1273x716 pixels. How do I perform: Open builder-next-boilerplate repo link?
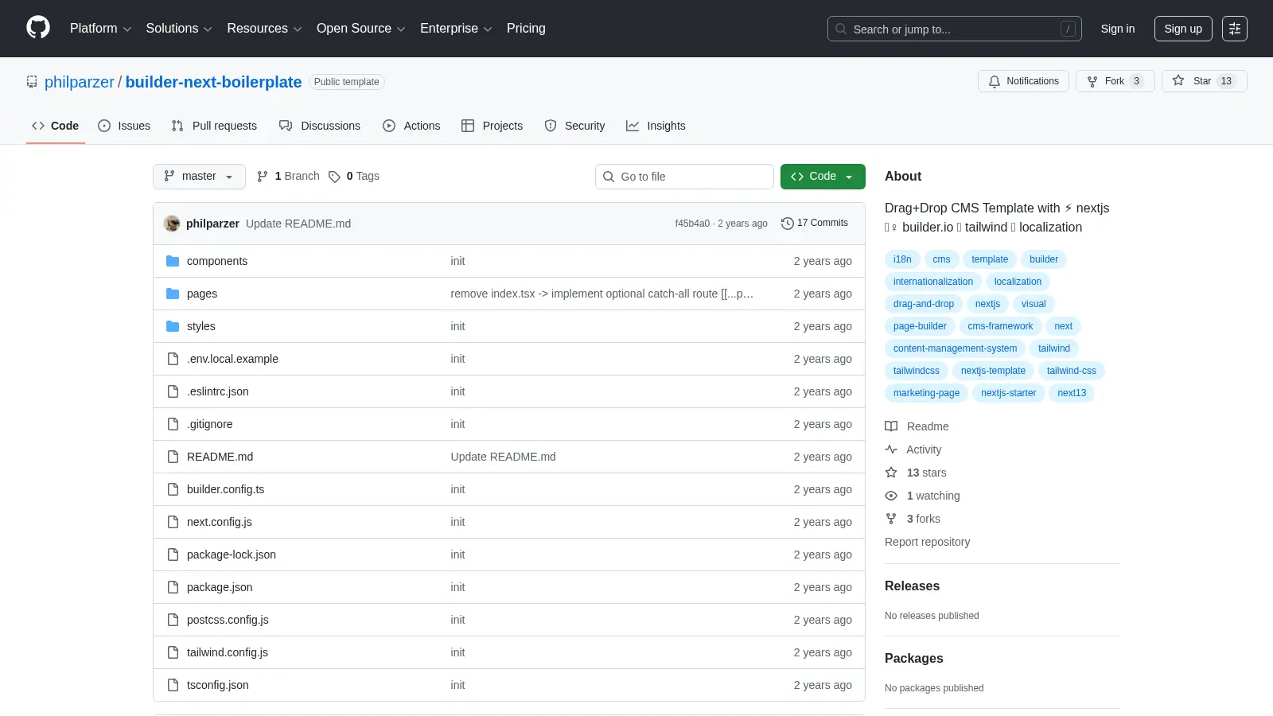click(x=213, y=82)
